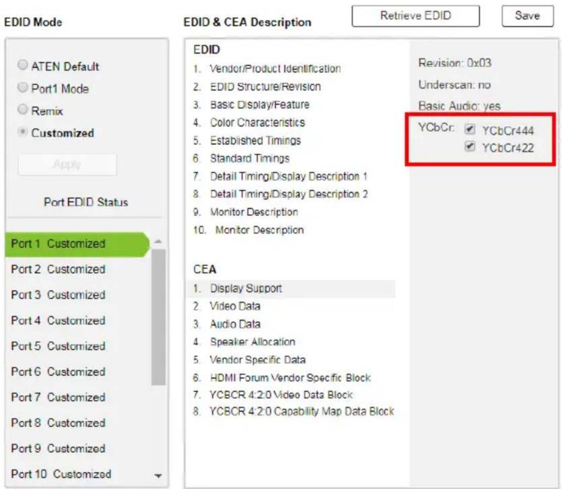Open Color Characteristics item
This screenshot has height=489, width=562.
(249, 123)
